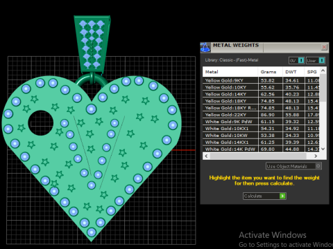Viewport: 333px width, 249px height.
Task: Click the Metal Weights flask icon
Action: pos(205,47)
